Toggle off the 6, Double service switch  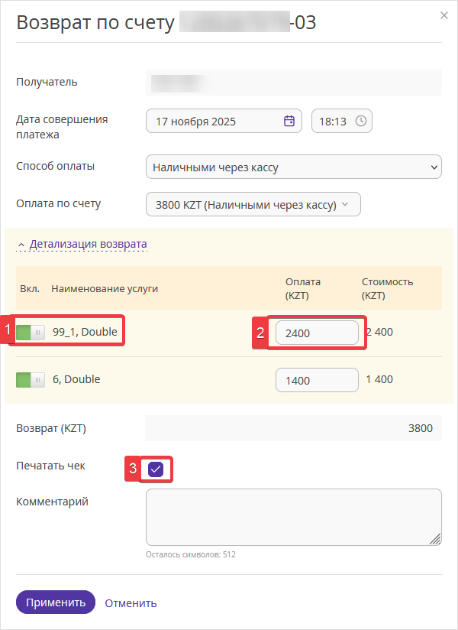31,379
